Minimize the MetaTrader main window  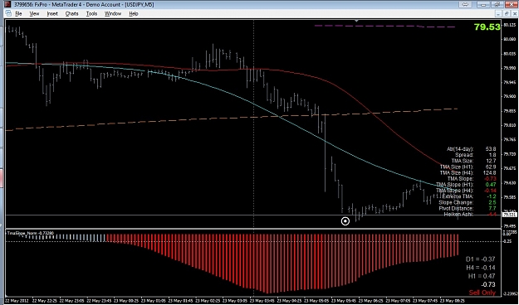(x=484, y=5)
